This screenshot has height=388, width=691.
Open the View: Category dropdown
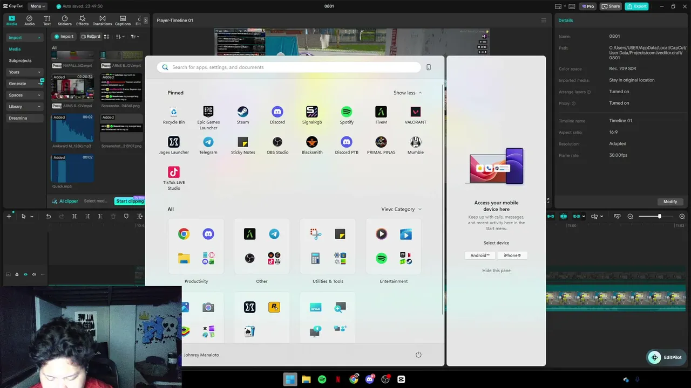402,209
